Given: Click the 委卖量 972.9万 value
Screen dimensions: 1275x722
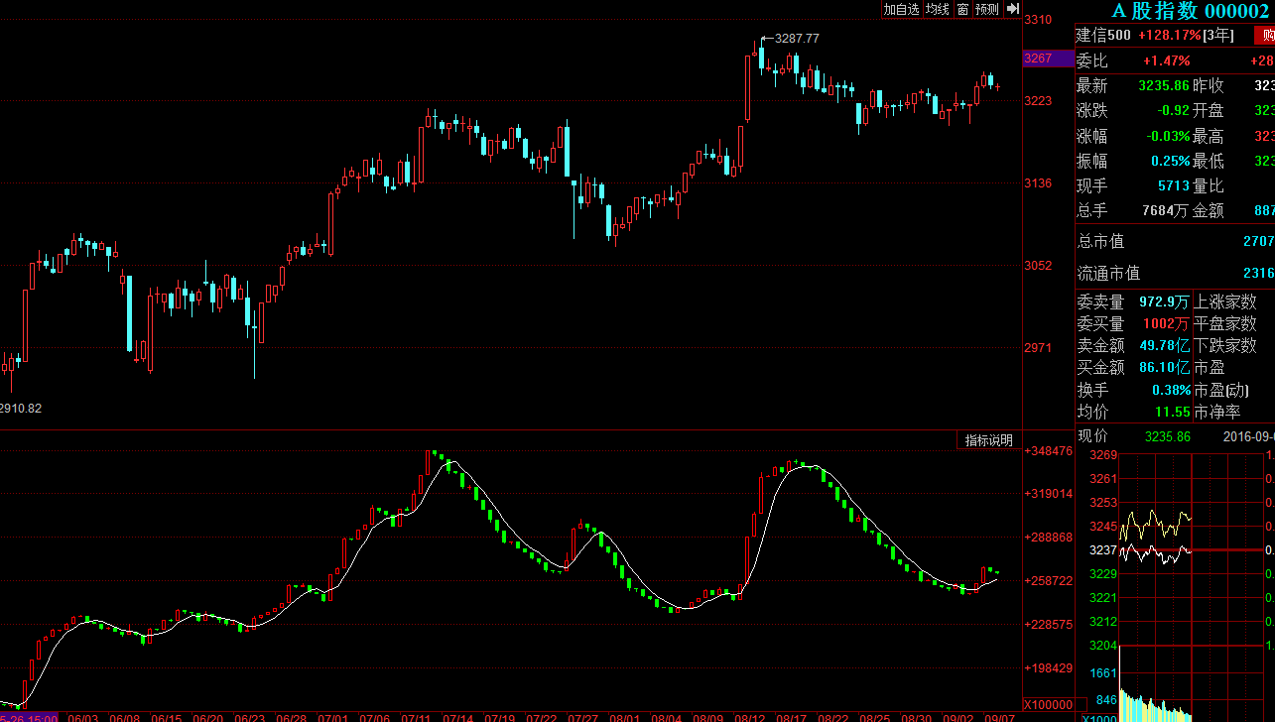Looking at the screenshot, I should (x=1164, y=301).
